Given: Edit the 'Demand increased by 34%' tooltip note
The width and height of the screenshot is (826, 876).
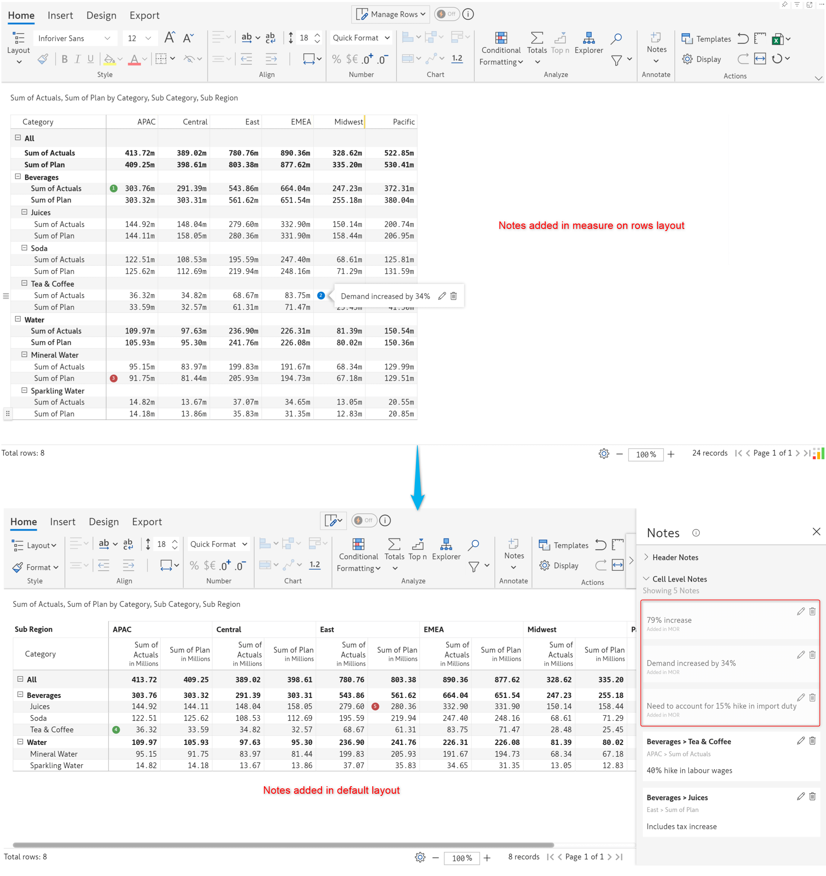Looking at the screenshot, I should tap(442, 296).
